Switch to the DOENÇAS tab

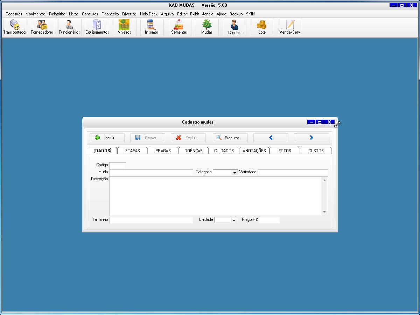click(x=194, y=150)
